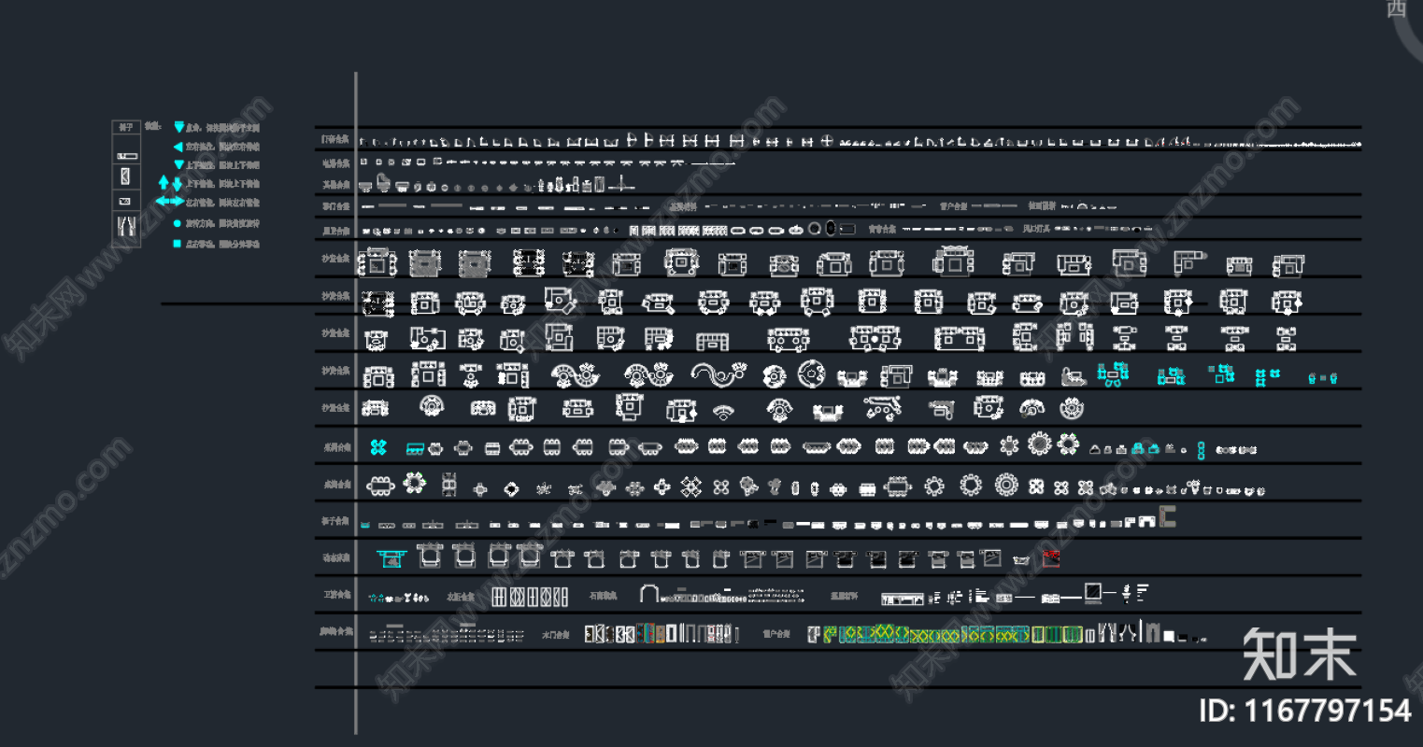Select the cyan bed block in bed row

(x=391, y=557)
